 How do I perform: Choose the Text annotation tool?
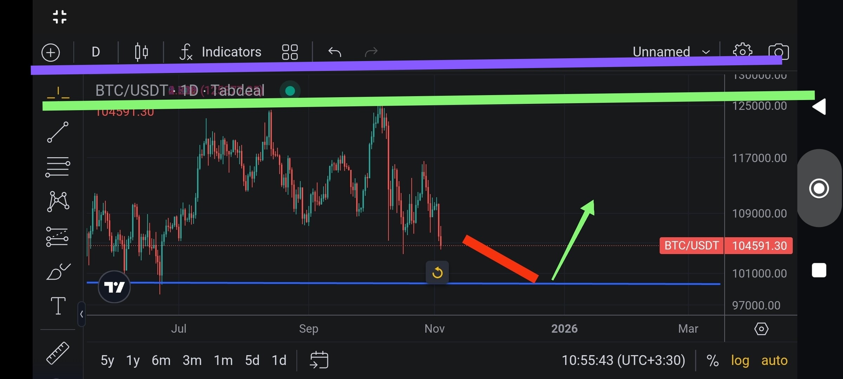(58, 305)
